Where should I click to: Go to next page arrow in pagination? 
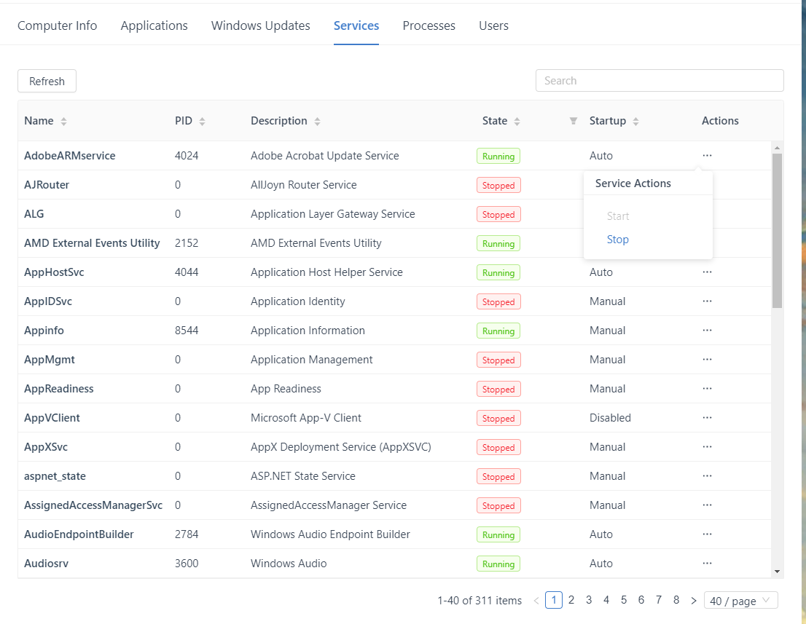pyautogui.click(x=693, y=601)
